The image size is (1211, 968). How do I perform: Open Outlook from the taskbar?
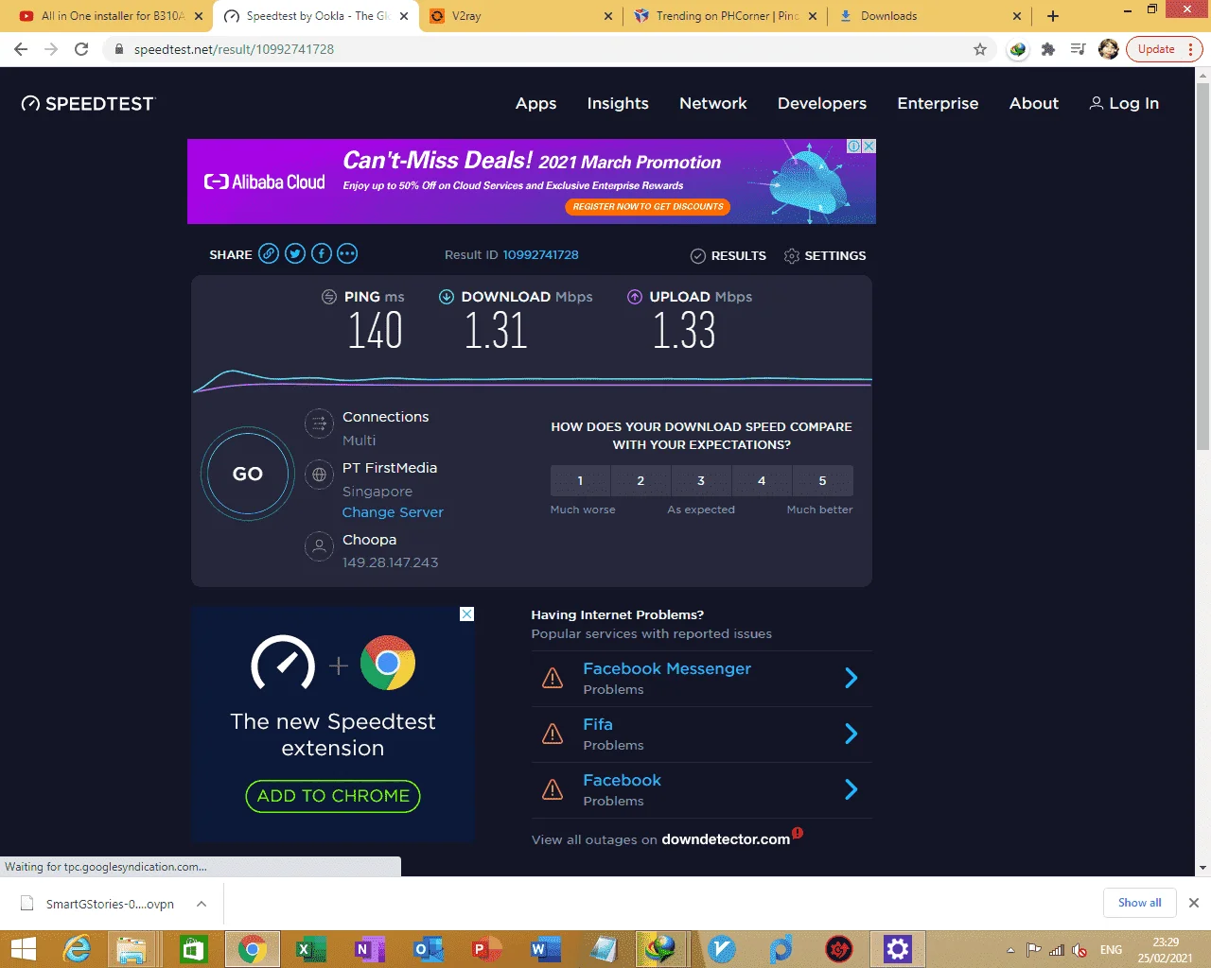pyautogui.click(x=429, y=949)
